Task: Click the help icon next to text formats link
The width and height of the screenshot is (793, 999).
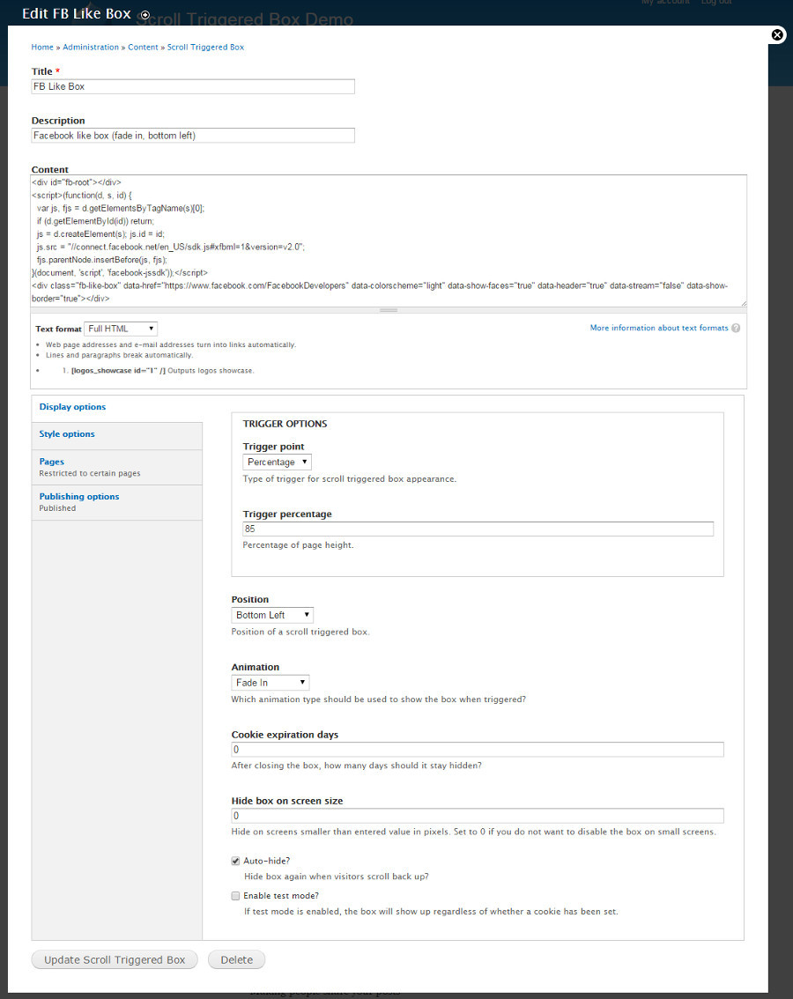Action: pos(736,329)
